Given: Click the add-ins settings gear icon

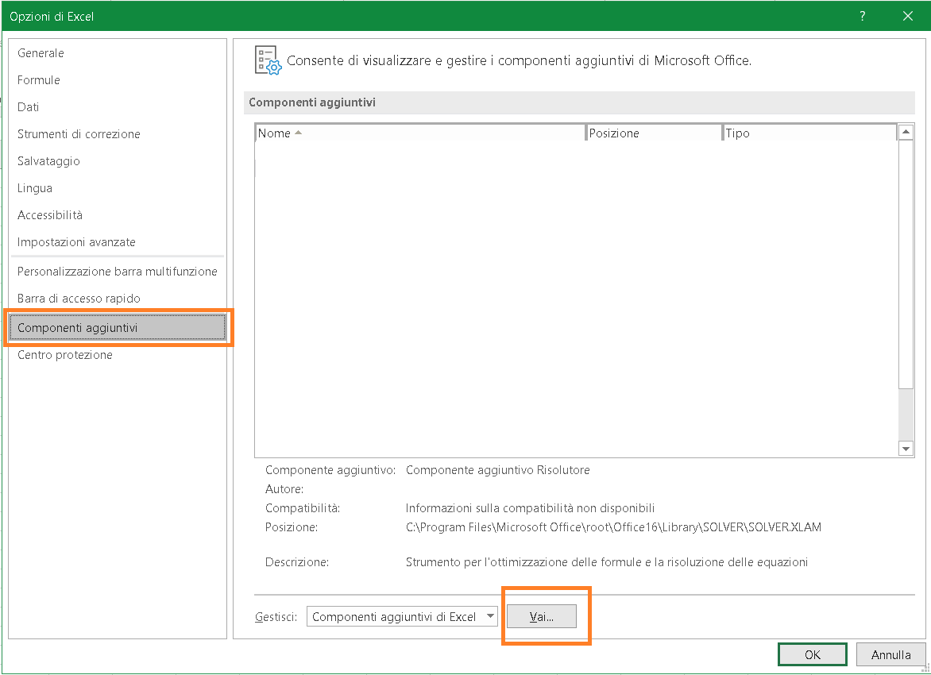Looking at the screenshot, I should [x=268, y=60].
